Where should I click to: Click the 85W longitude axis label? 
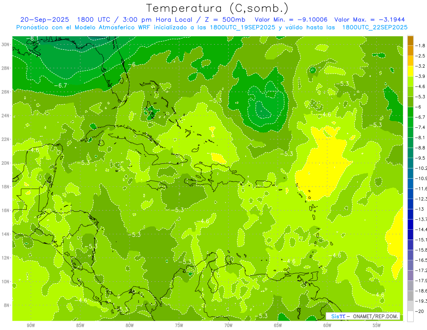click(x=80, y=325)
